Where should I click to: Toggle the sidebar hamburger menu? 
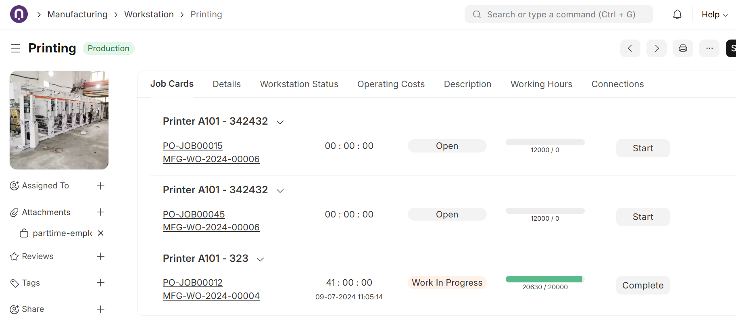coord(16,48)
